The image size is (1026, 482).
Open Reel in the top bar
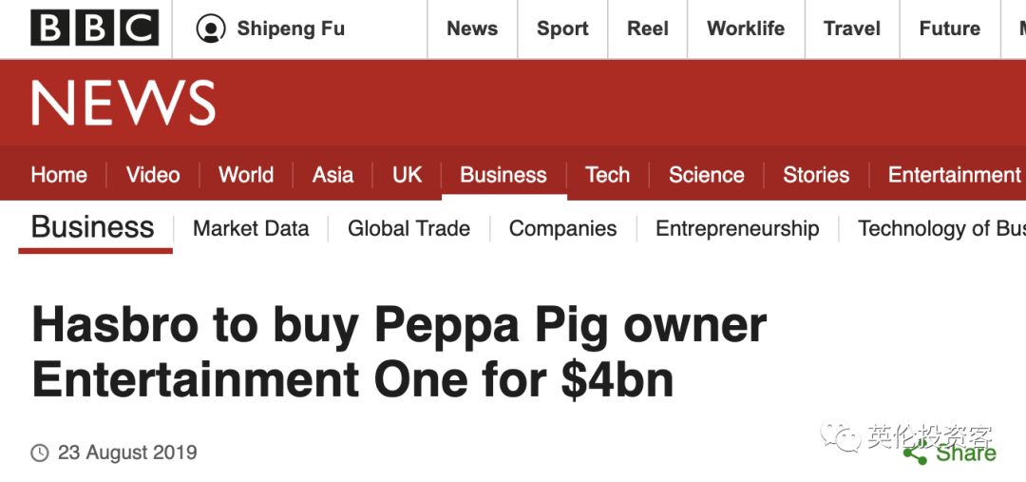(647, 29)
